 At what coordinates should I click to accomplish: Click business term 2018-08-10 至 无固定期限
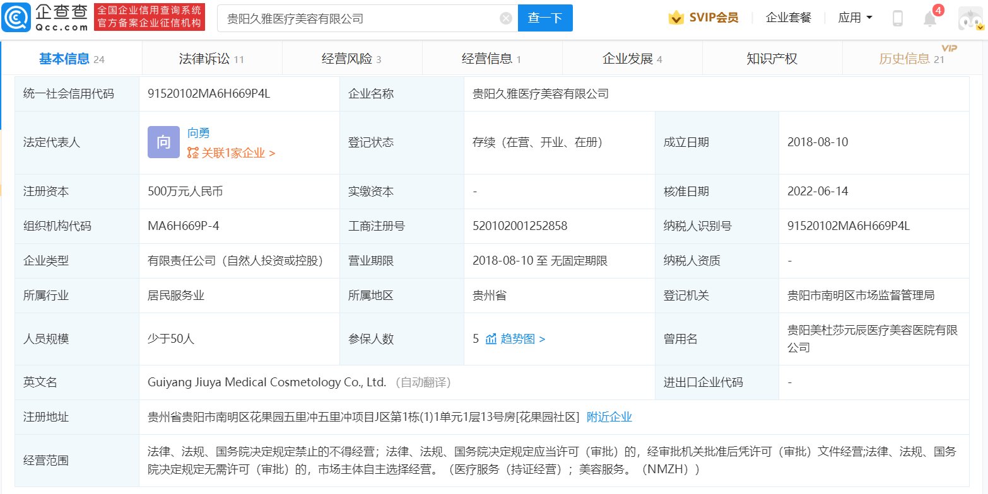pos(540,261)
